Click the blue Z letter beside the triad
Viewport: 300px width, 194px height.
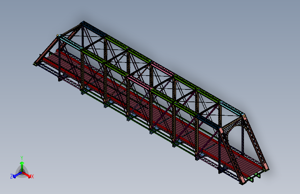tap(11, 176)
